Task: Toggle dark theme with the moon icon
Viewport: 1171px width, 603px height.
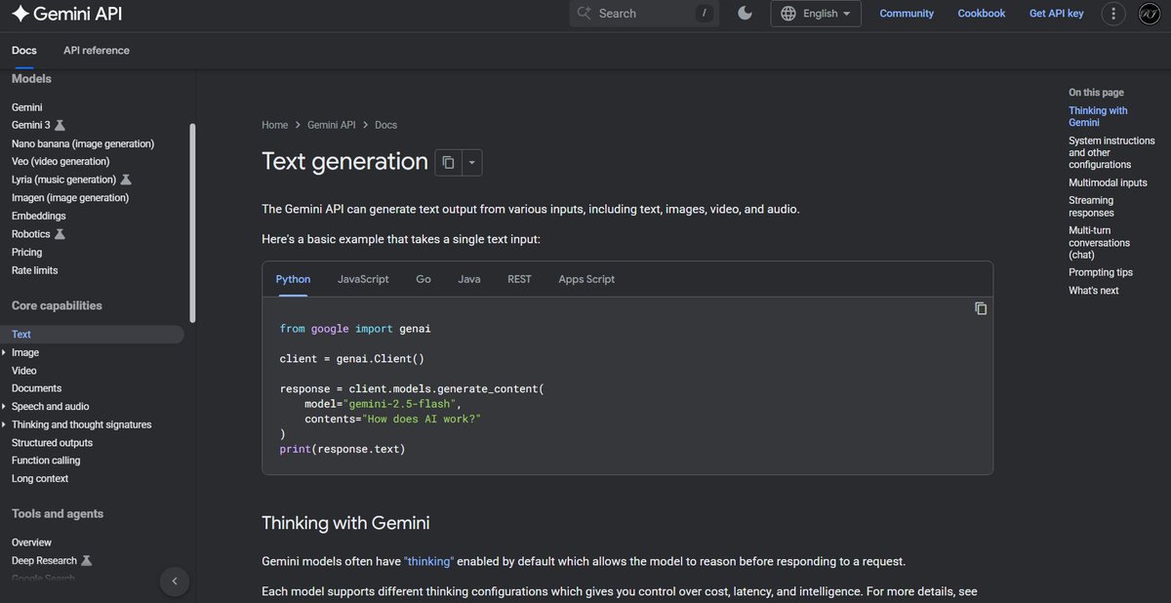Action: 745,13
